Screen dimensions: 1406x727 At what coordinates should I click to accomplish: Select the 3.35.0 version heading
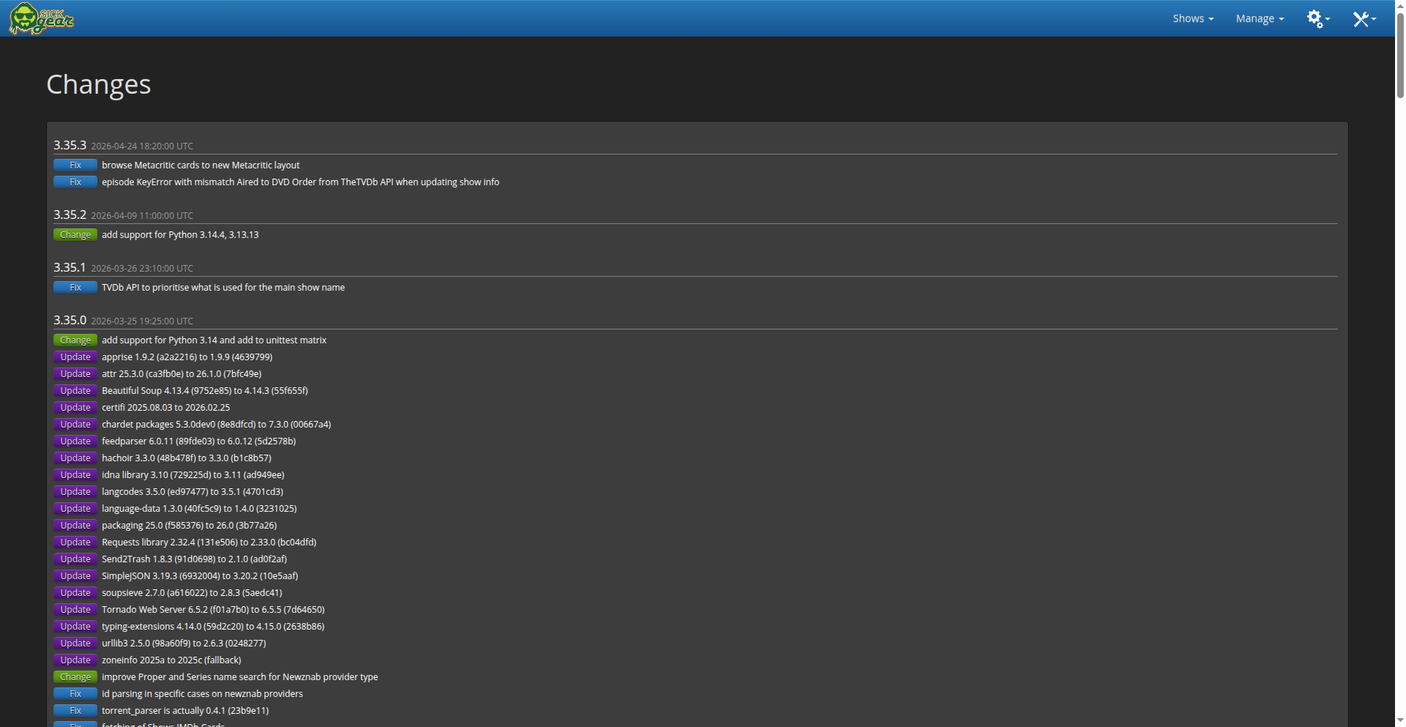[x=70, y=320]
